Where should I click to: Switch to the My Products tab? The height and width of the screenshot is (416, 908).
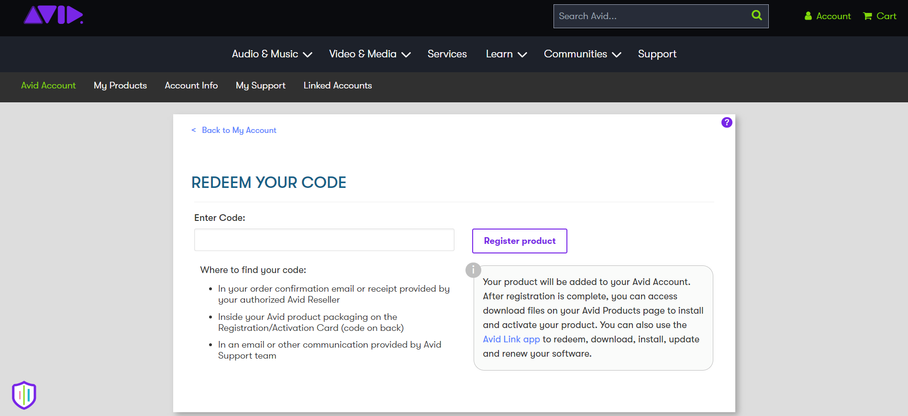pos(120,86)
